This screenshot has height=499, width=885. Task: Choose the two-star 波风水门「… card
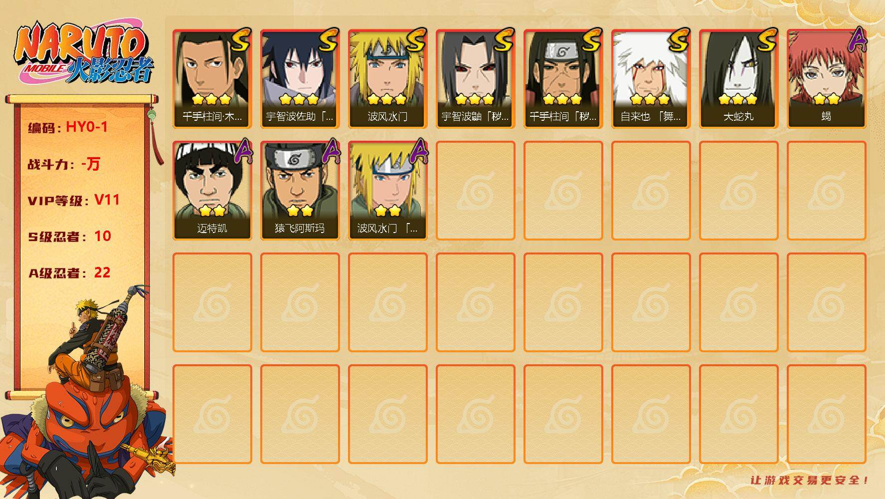click(x=388, y=191)
